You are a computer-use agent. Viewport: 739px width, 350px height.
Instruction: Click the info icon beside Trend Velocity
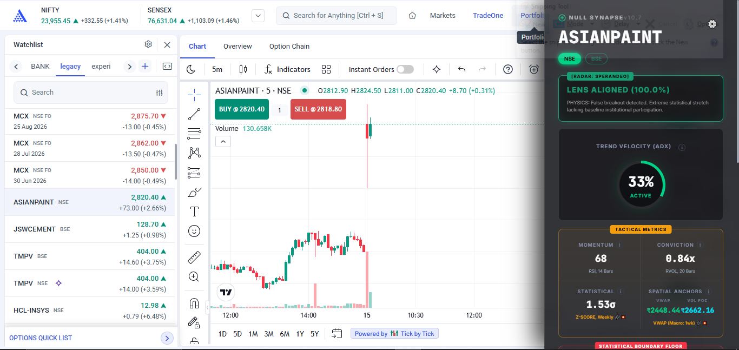pos(682,147)
